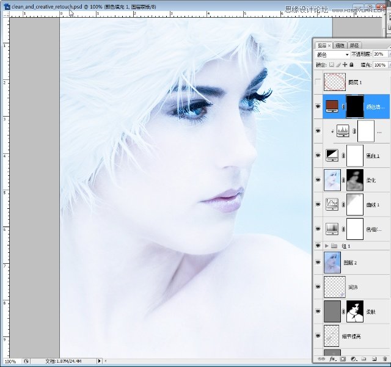Image resolution: width=391 pixels, height=367 pixels.
Task: Click the 色相 layer name
Action: pyautogui.click(x=373, y=229)
